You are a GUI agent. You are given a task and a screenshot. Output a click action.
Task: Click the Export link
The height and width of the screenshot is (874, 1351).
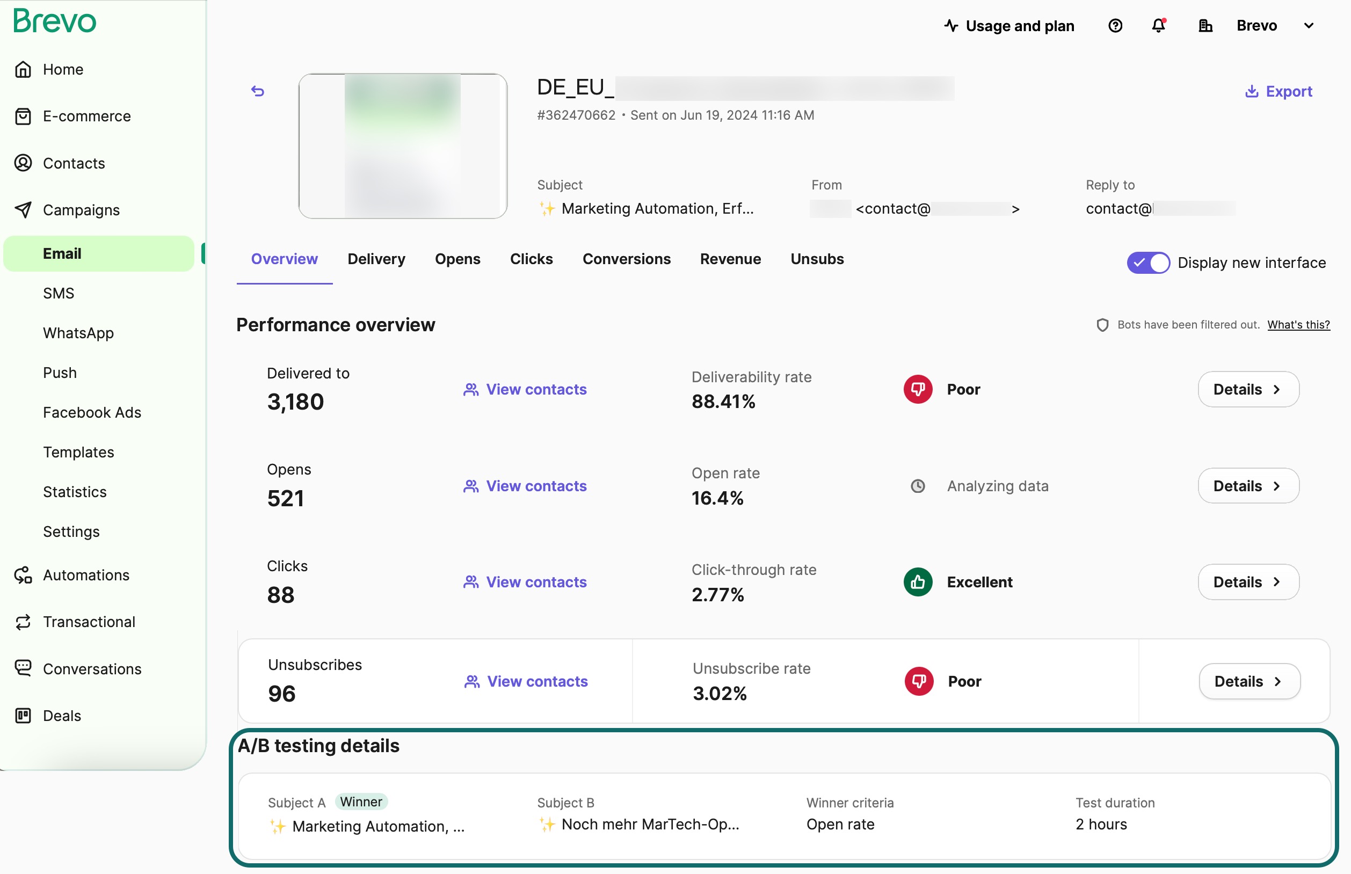(x=1279, y=91)
